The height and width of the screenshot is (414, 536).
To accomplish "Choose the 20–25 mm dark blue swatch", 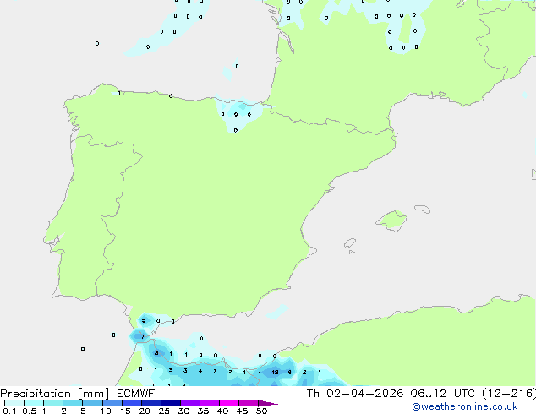I will [151, 403].
